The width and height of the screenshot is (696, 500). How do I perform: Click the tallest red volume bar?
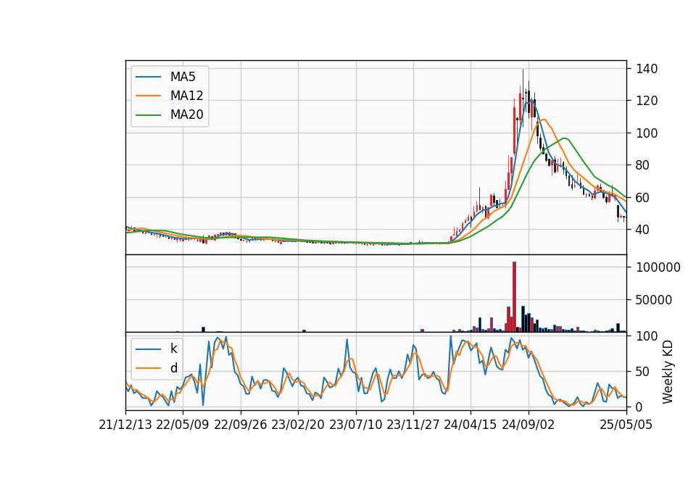click(x=515, y=297)
